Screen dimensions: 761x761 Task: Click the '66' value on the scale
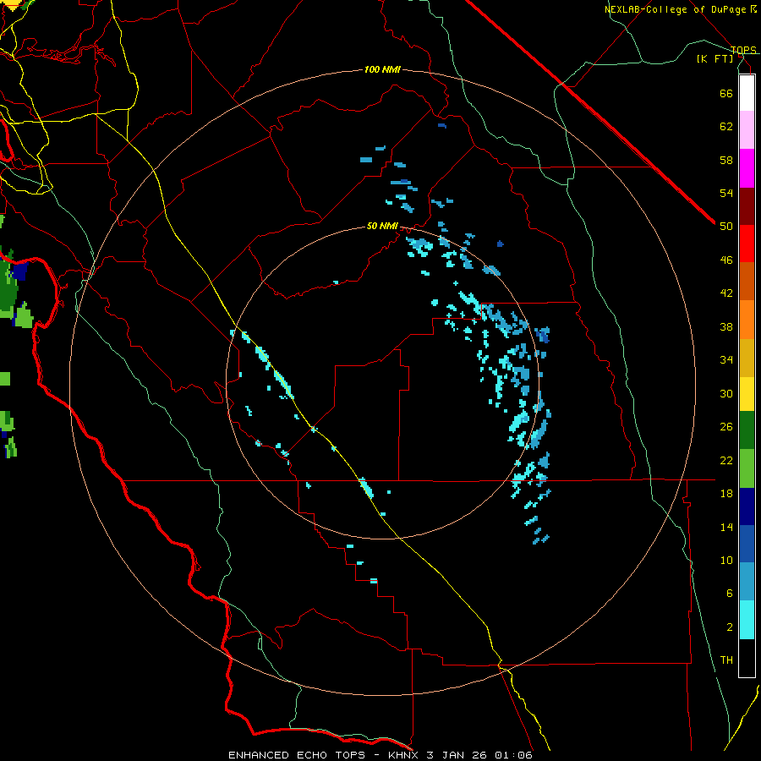(726, 93)
